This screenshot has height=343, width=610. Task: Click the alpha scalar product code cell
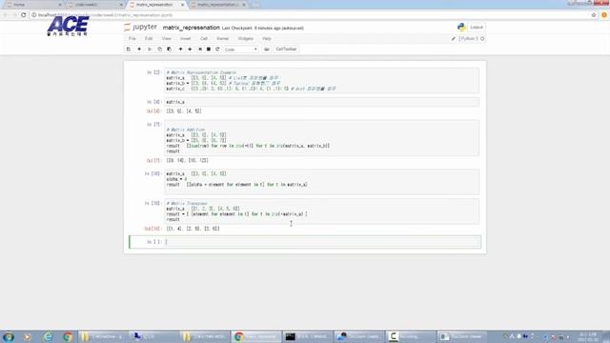point(322,182)
